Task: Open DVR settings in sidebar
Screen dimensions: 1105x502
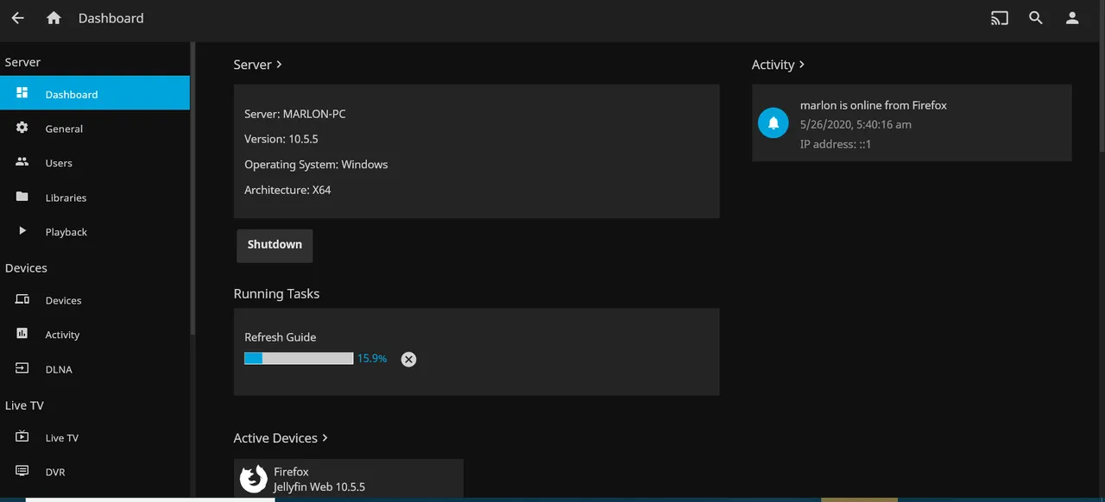Action: (x=95, y=471)
